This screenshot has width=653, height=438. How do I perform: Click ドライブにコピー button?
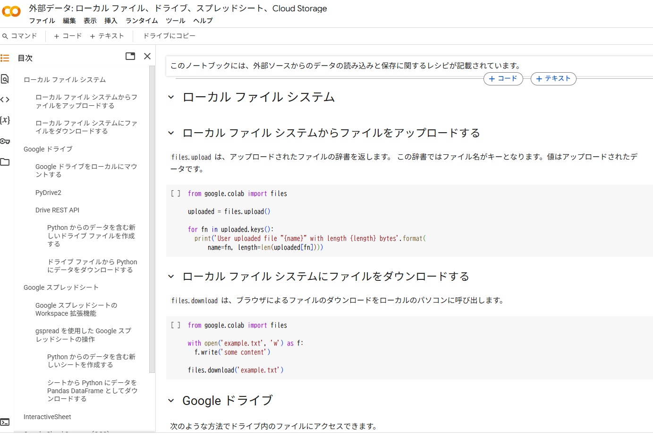click(170, 36)
